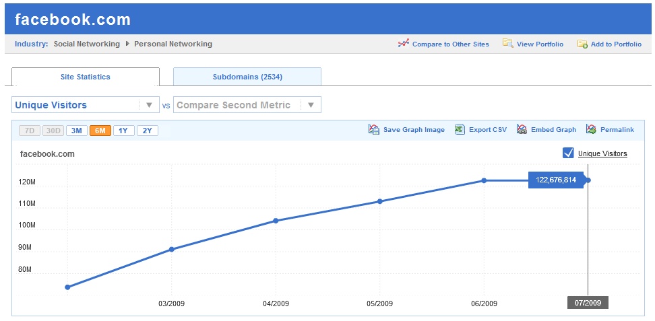Click the facebook.com page title
Screen dimensions: 655x321
[73, 20]
